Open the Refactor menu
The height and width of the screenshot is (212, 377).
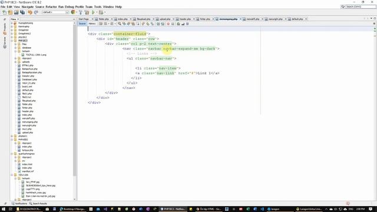pos(51,6)
